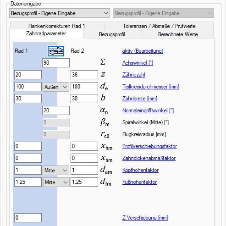Click the swap Rad 1/Rad 2 arrows icon
The image size is (226, 226).
(56, 51)
